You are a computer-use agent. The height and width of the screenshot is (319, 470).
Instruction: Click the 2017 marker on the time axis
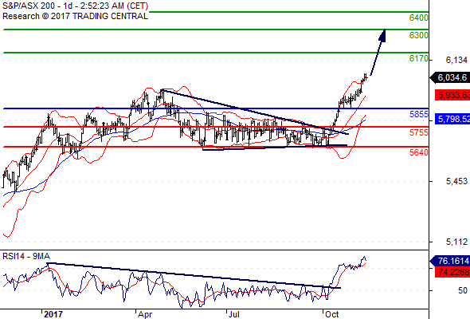pos(53,314)
